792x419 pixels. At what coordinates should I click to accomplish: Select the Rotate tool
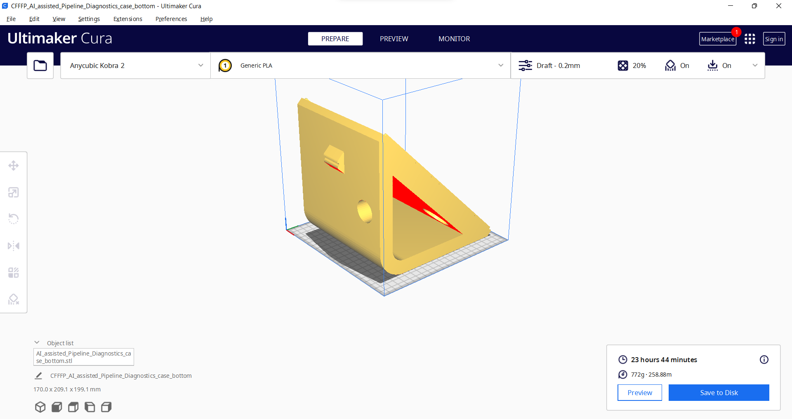pos(14,219)
